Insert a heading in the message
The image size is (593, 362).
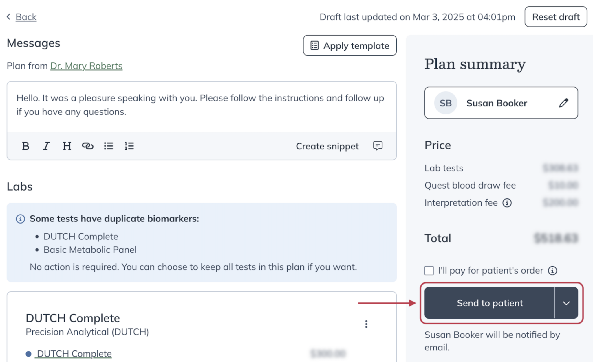point(67,146)
